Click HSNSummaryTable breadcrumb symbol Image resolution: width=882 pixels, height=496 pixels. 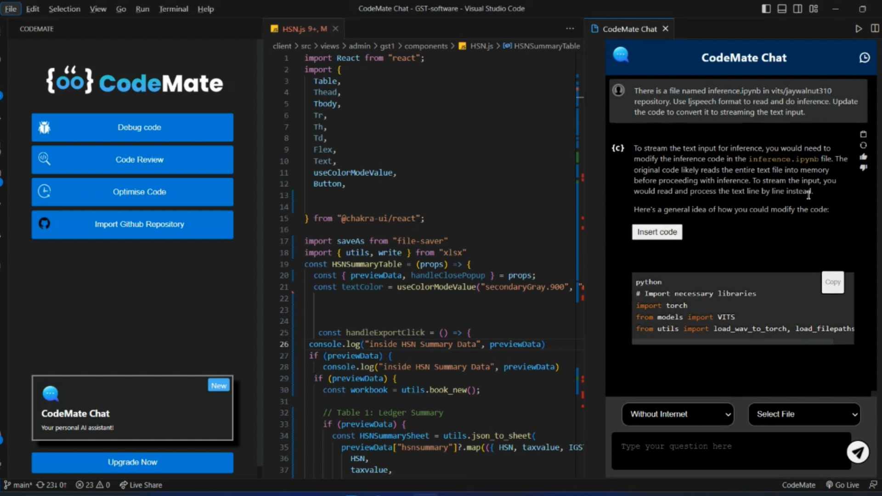pos(541,46)
